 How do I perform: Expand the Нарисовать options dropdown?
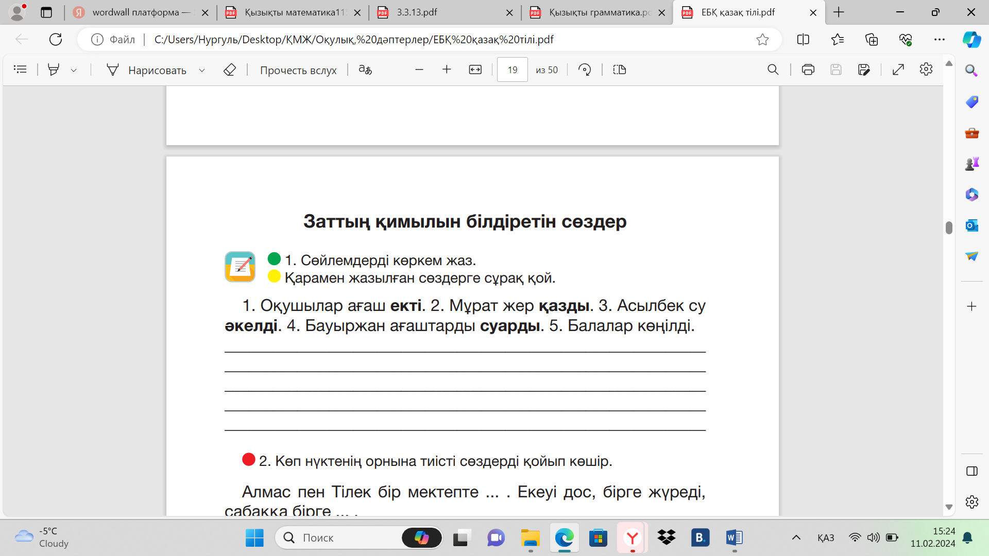pos(202,70)
